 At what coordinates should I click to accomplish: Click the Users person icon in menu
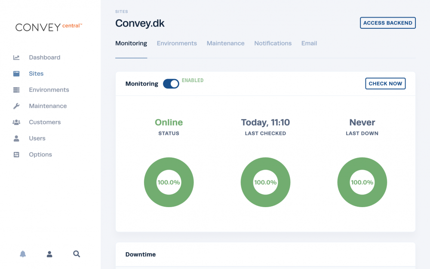pyautogui.click(x=16, y=138)
